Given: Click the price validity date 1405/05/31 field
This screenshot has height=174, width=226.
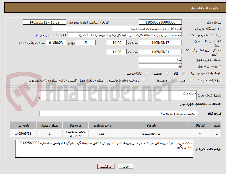Looking at the screenshot, I should (x=160, y=52).
